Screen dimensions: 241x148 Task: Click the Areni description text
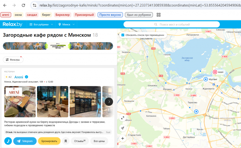click(x=55, y=124)
